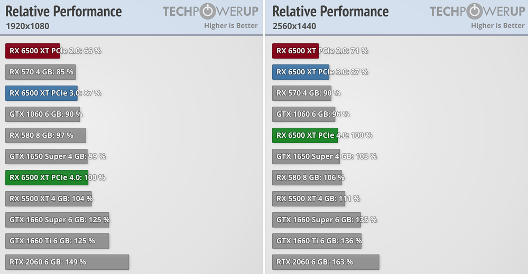Select the blue RX 6500 XT PCIe 3.0 bar in the 1440p chart

pyautogui.click(x=301, y=72)
